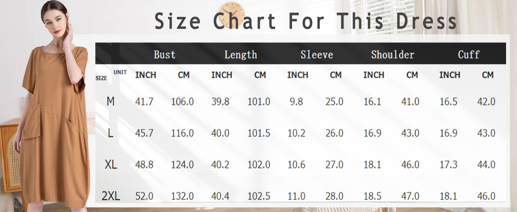This screenshot has height=212, width=517.
Task: Select the Length column header
Action: (240, 55)
